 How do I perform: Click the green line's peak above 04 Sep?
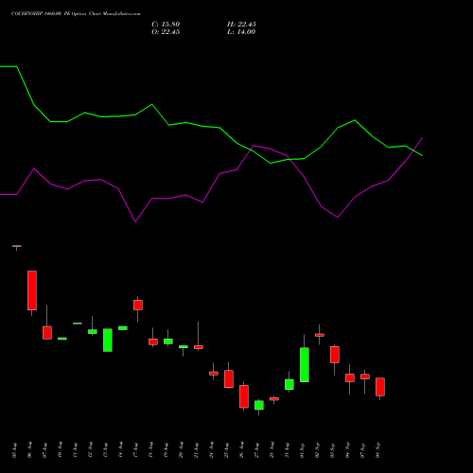point(355,120)
